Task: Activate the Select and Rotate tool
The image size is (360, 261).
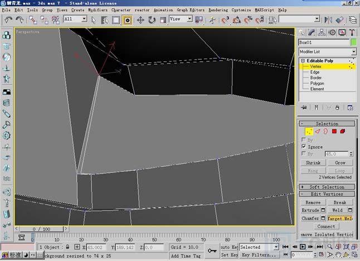Action: (152, 20)
